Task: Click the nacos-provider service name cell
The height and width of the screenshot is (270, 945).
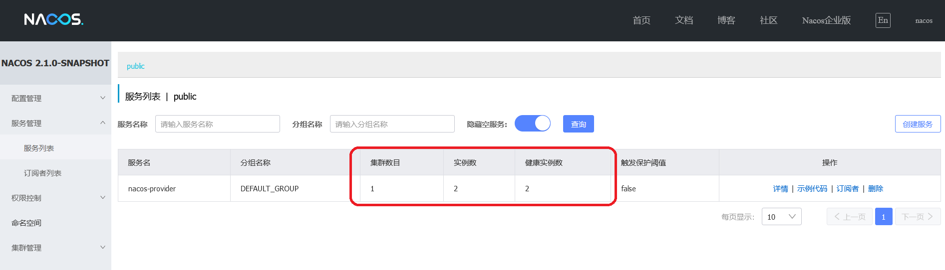Action: 174,188
